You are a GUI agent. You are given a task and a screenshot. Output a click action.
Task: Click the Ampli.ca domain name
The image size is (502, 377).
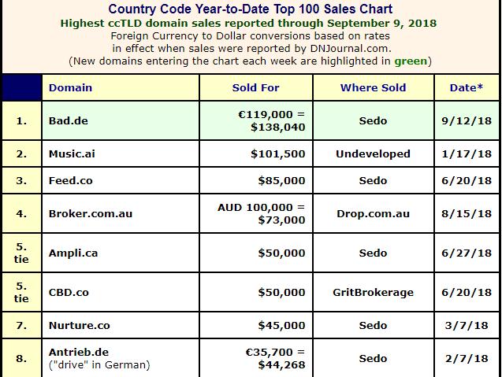(x=71, y=253)
